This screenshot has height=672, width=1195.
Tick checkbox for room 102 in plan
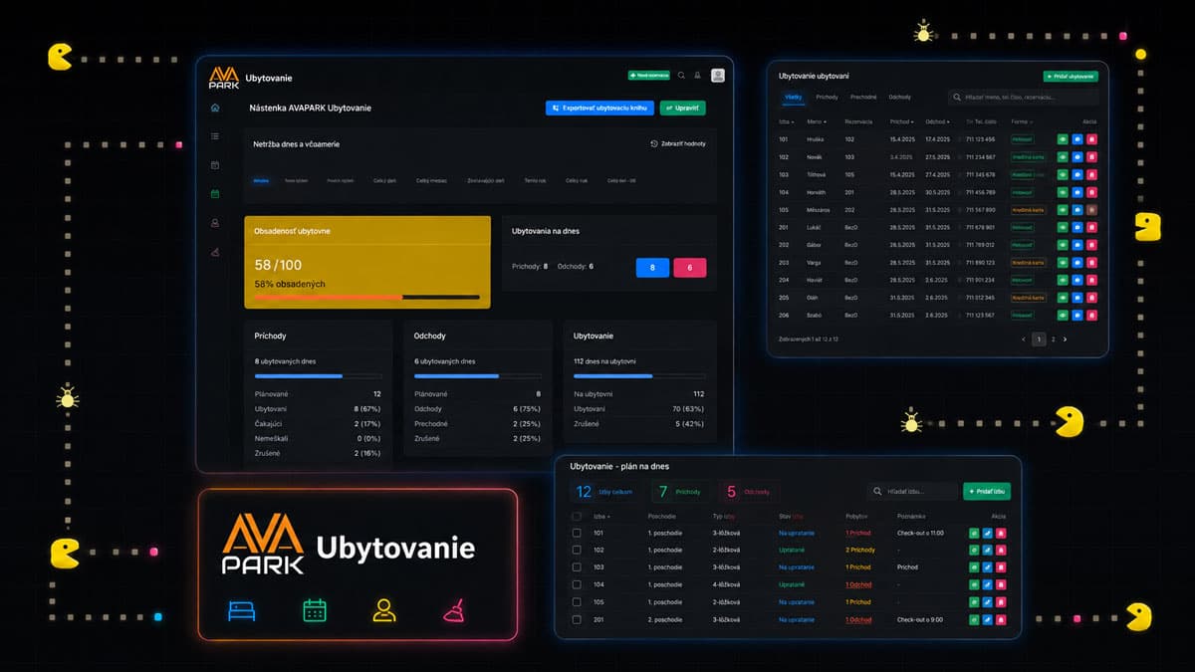[x=577, y=551]
